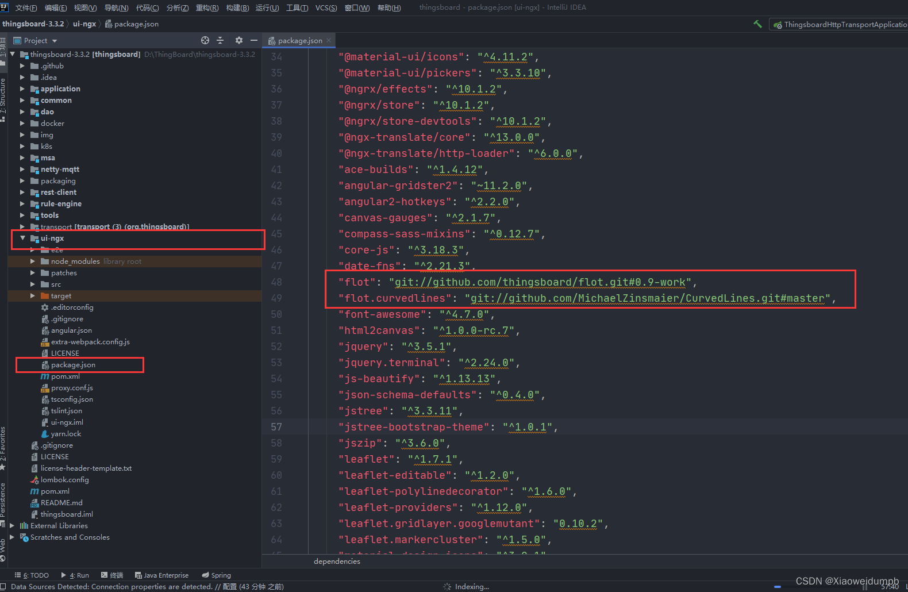
Task: Open the 编辑(E) menu
Action: point(56,7)
